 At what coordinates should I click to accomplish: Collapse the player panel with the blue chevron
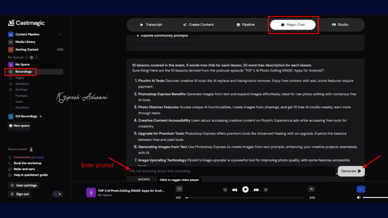[x=361, y=189]
